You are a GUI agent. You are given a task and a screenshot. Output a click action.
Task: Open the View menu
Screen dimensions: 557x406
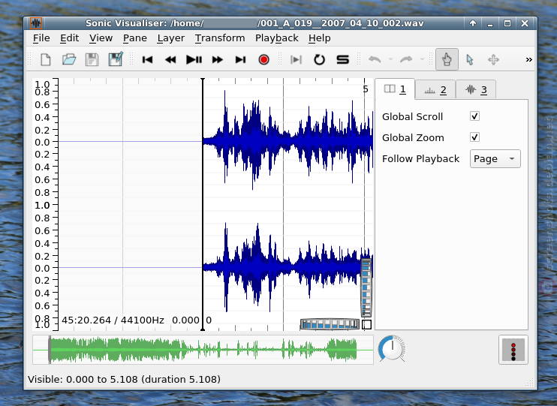[101, 38]
